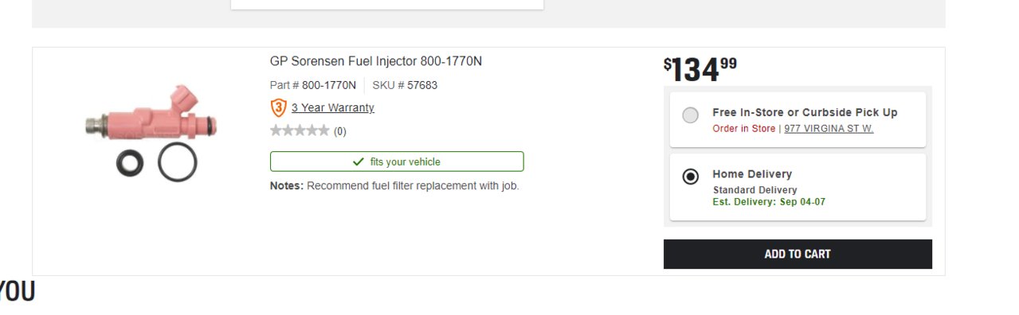The height and width of the screenshot is (315, 1019).
Task: Click the Order in Store red text
Action: tap(743, 128)
